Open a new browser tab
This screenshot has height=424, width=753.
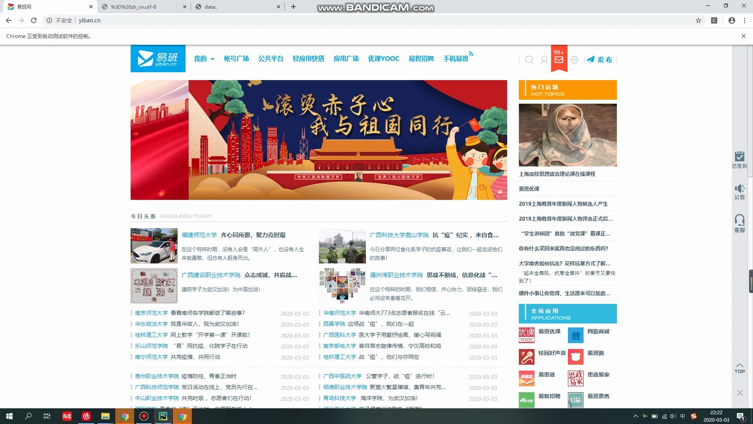click(x=293, y=7)
